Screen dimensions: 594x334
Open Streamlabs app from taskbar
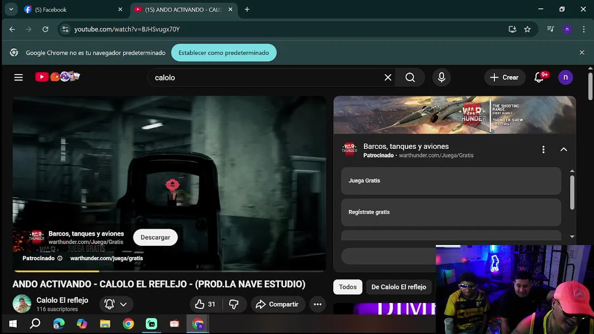click(x=152, y=324)
